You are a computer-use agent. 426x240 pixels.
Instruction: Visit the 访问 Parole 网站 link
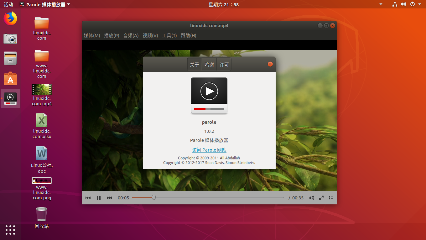209,150
